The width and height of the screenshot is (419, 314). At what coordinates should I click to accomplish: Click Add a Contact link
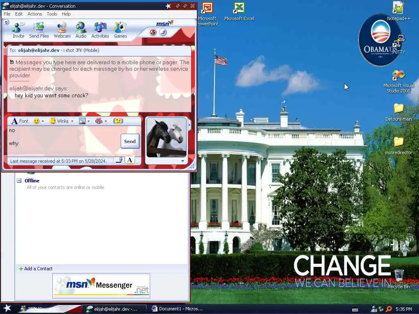click(x=36, y=269)
